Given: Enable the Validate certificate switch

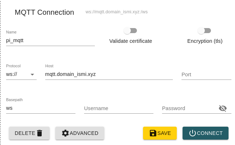Looking at the screenshot, I should [130, 31].
